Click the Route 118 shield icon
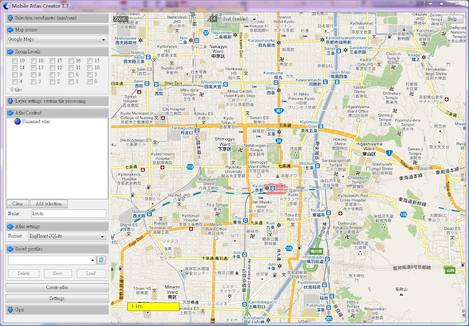Image resolution: width=469 pixels, height=326 pixels. point(403,215)
